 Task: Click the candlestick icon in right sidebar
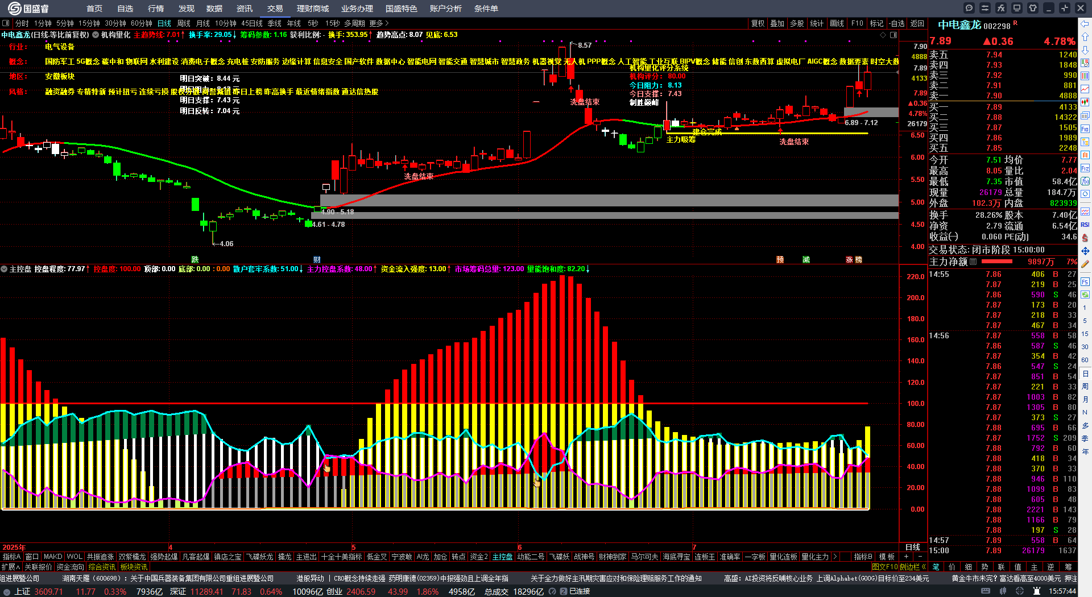1085,102
